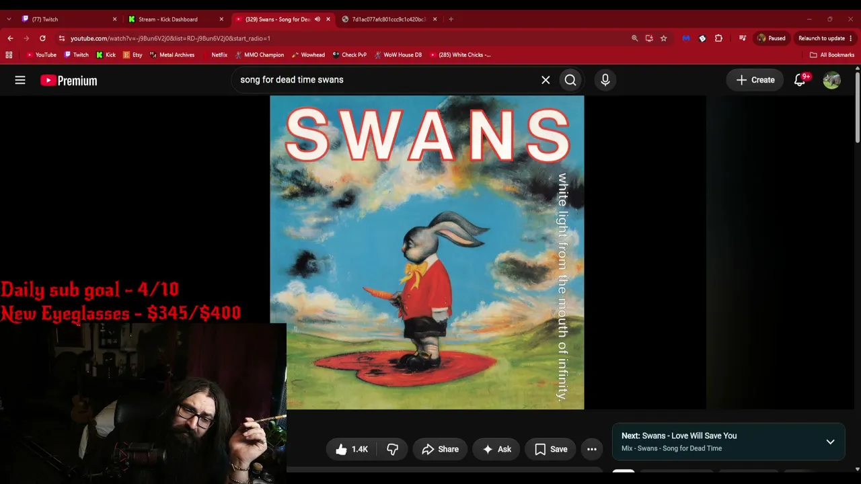The height and width of the screenshot is (484, 861).
Task: Click the install app icon in address bar
Action: (649, 38)
